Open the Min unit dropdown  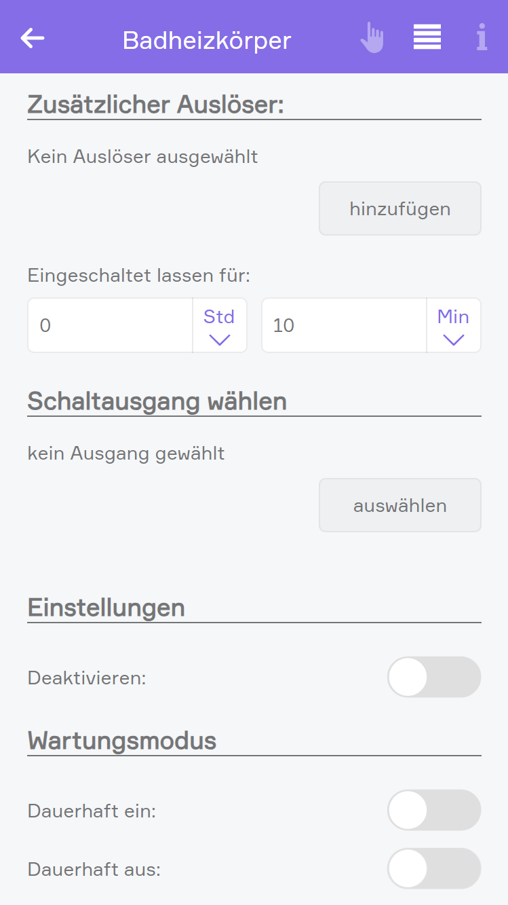coord(453,325)
